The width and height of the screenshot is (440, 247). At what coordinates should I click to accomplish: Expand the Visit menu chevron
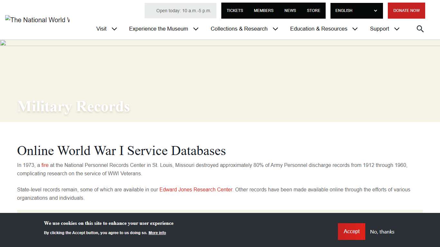coord(114,29)
